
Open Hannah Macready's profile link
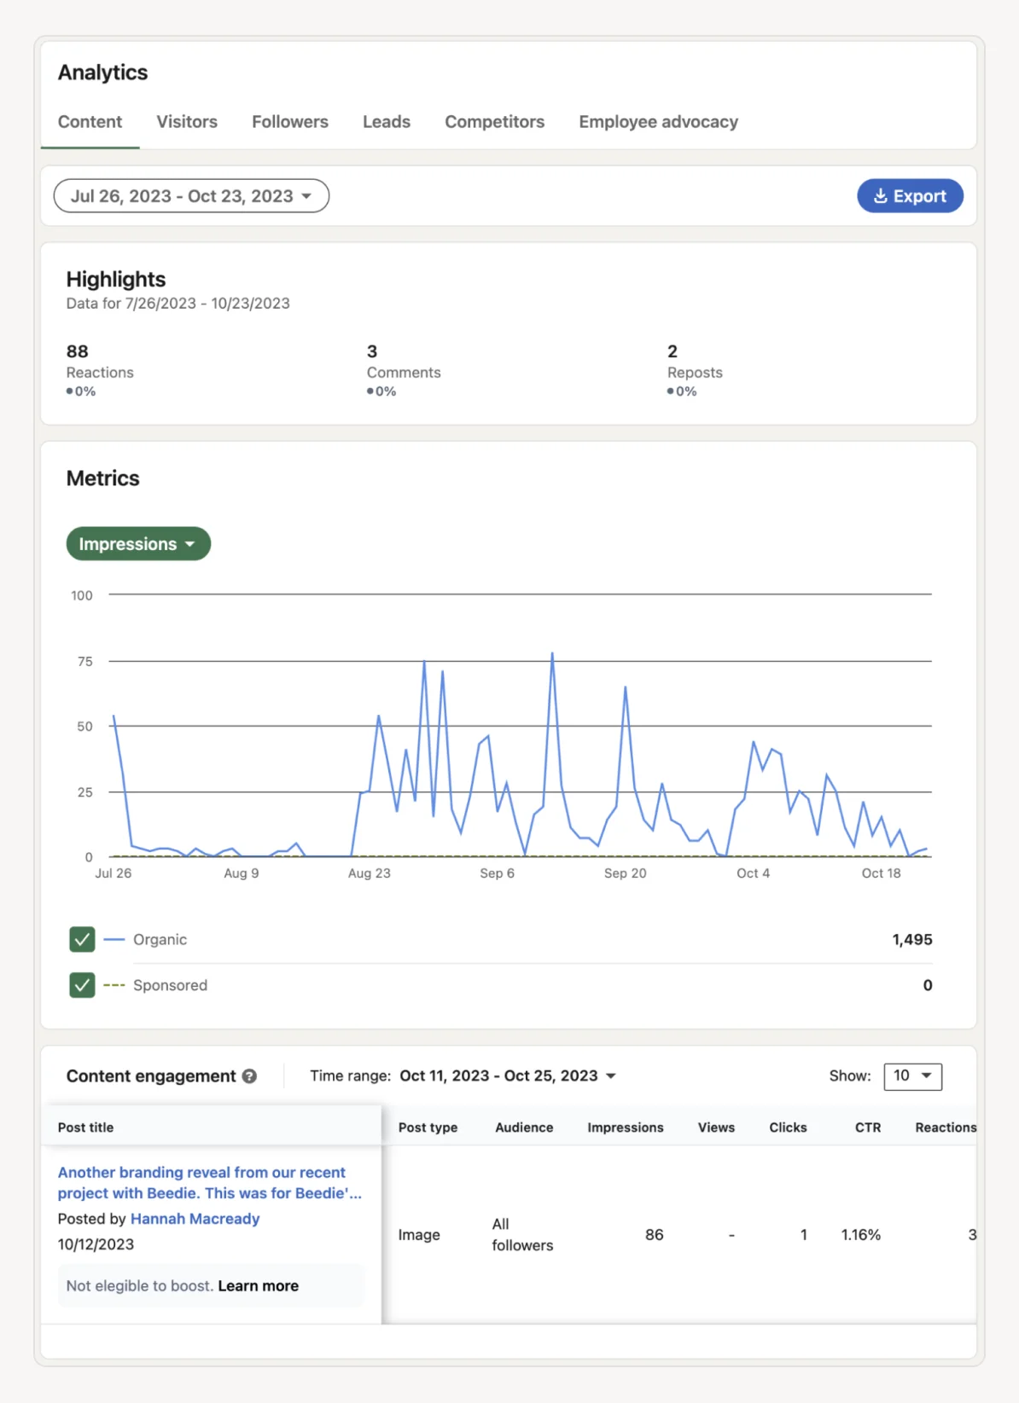[195, 1219]
